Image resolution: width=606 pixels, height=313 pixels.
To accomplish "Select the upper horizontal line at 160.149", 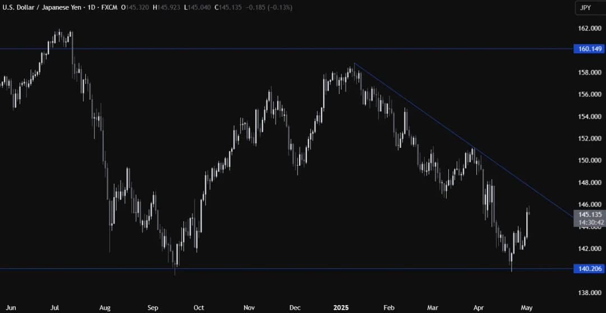I will pyautogui.click(x=281, y=49).
